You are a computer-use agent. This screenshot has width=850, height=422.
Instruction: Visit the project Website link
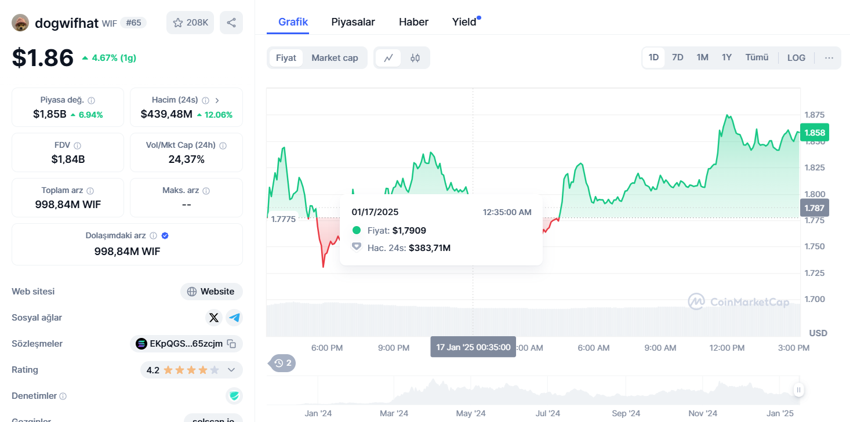click(212, 292)
